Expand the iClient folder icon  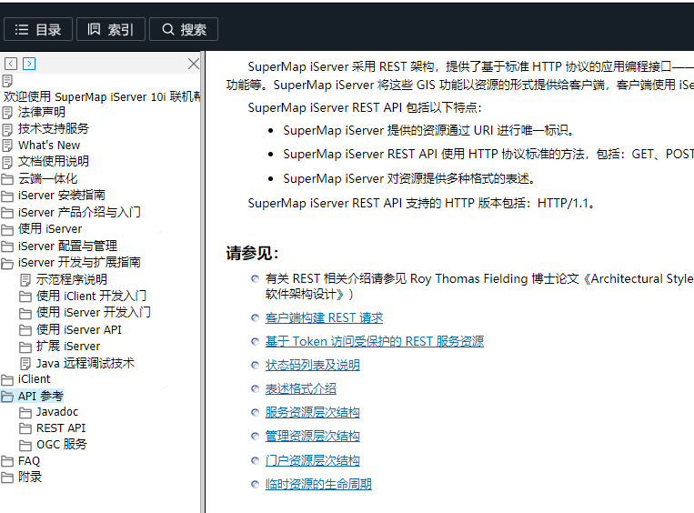pos(7,380)
